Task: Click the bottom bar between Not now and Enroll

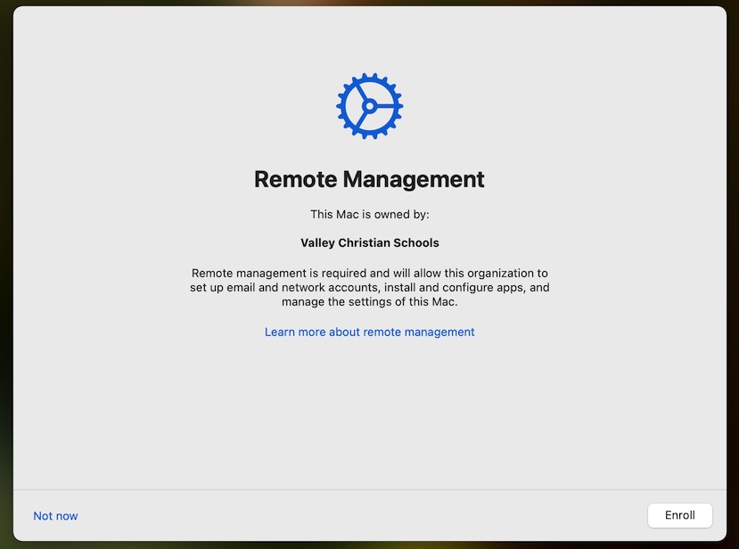Action: pyautogui.click(x=357, y=516)
